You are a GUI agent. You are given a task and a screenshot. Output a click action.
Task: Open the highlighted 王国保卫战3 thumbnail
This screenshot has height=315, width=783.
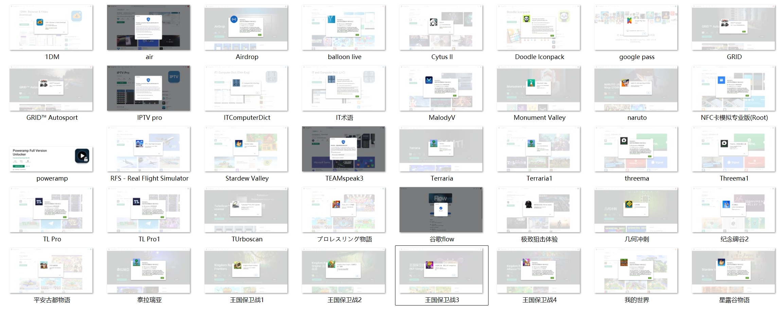(x=441, y=271)
